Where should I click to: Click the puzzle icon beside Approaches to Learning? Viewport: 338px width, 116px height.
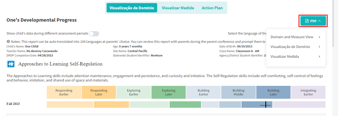11,64
